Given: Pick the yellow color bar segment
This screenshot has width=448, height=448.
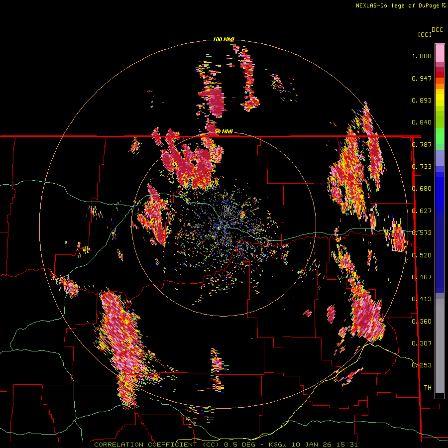Looking at the screenshot, I should coord(440,98).
